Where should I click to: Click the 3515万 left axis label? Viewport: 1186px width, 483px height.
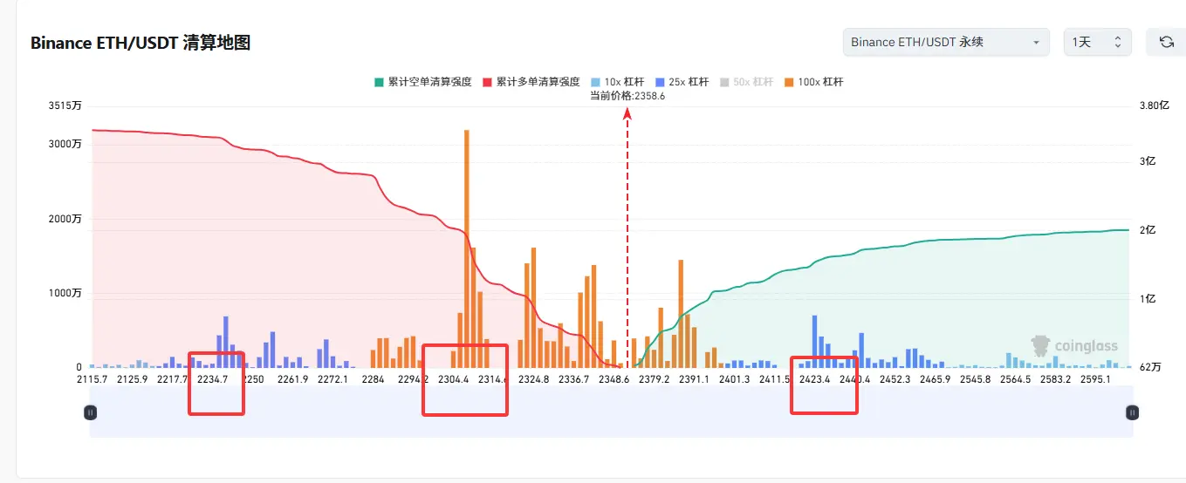(65, 105)
